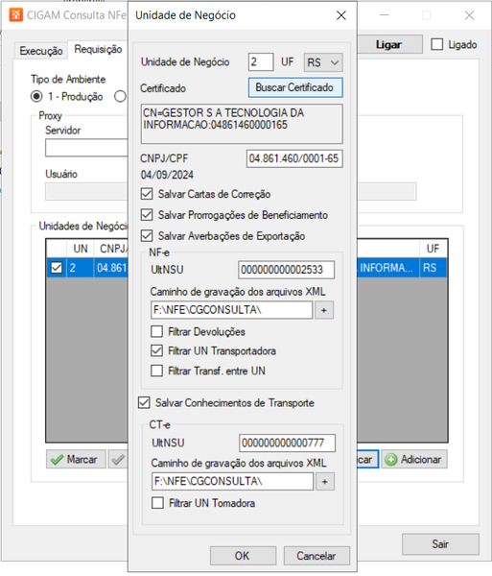Click the UN column header in grid
Viewport: 492px width, 576px height.
pos(81,249)
